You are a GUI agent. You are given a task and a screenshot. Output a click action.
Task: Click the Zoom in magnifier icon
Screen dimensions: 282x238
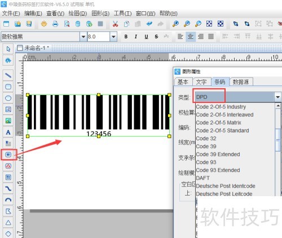[x=175, y=24]
